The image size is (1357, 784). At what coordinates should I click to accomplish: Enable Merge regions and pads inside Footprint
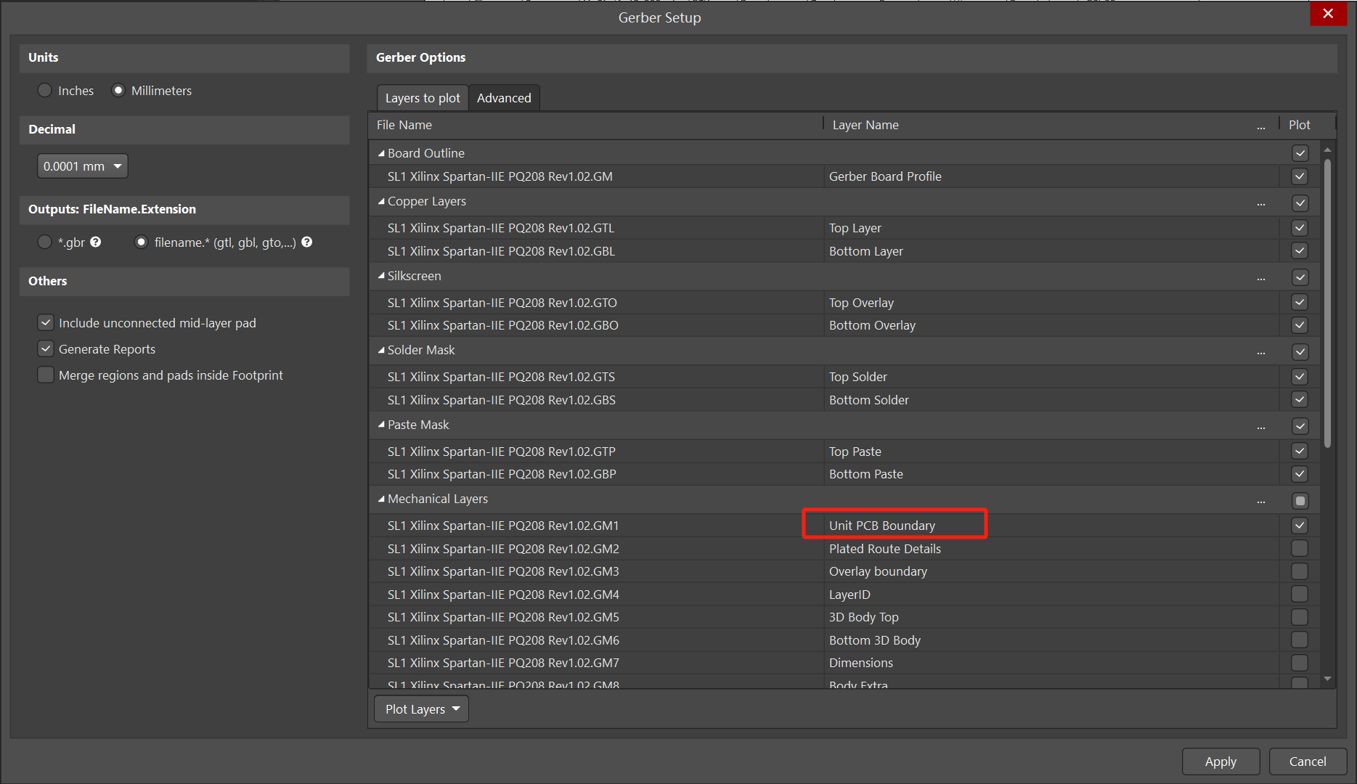tap(46, 375)
